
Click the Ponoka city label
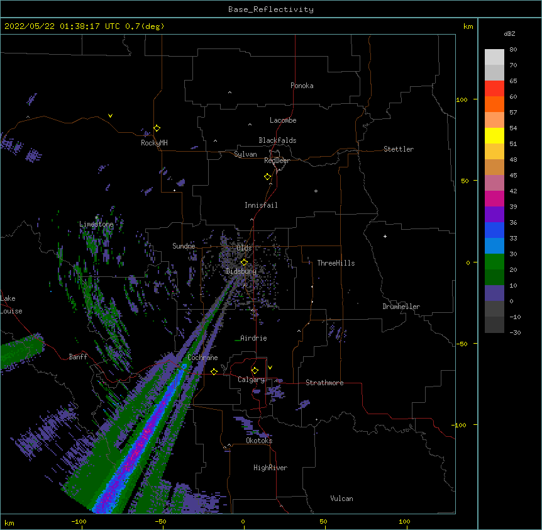(302, 86)
